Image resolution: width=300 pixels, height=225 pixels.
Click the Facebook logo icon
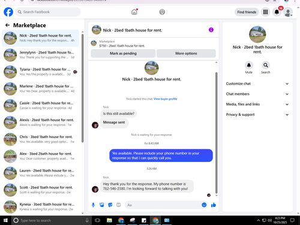click(x=8, y=12)
